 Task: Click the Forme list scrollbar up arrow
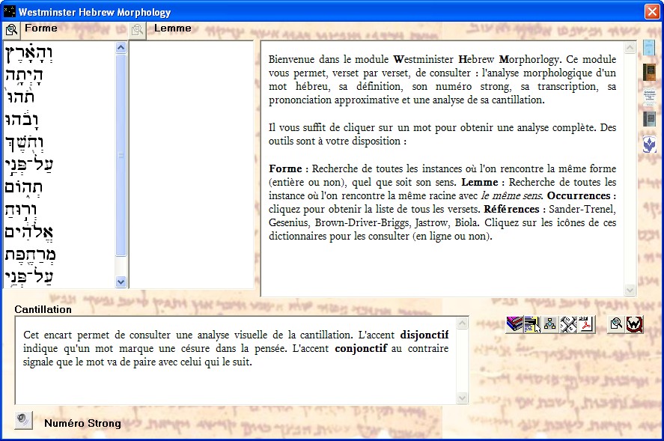coord(121,47)
